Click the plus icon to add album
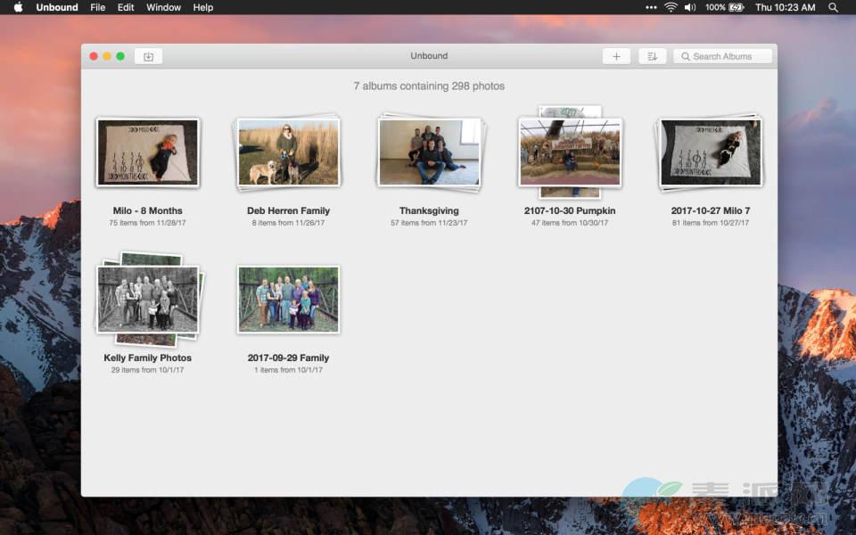This screenshot has width=856, height=535. (x=616, y=56)
